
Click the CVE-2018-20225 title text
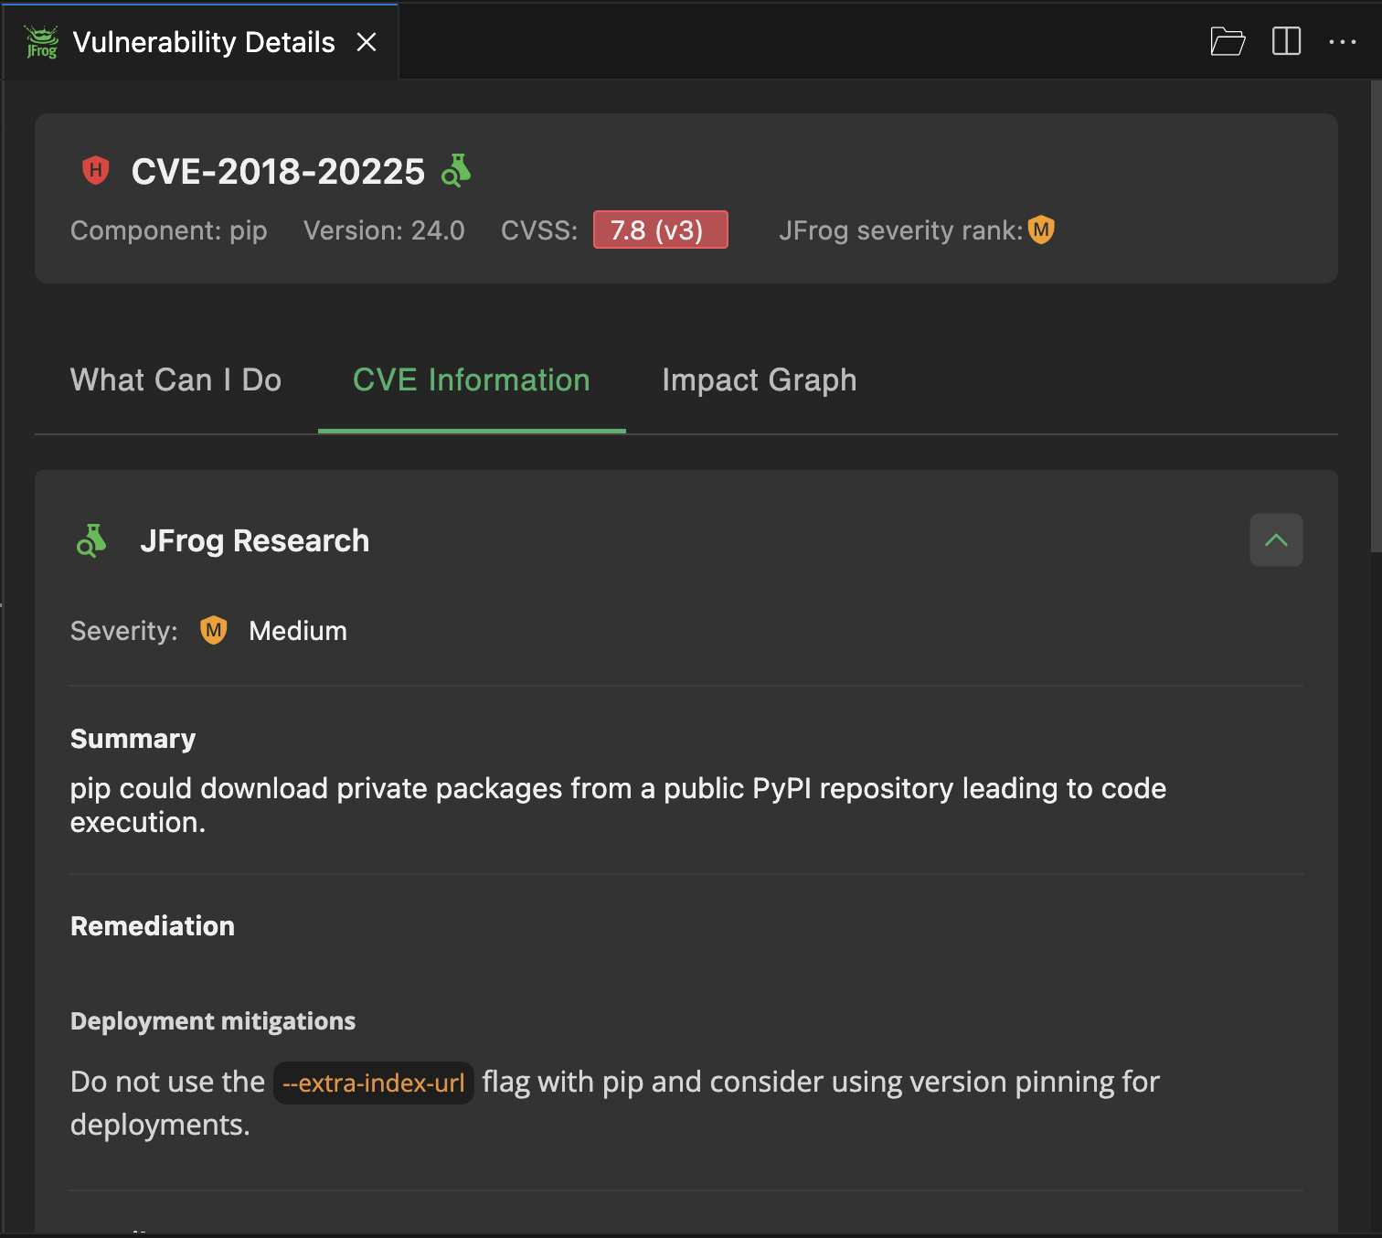click(278, 171)
